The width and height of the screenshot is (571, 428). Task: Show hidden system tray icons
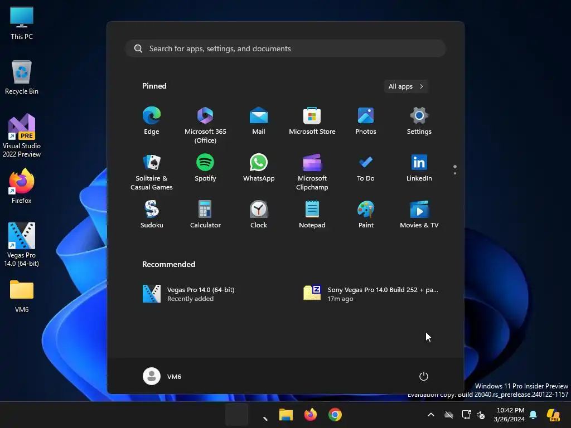(431, 415)
